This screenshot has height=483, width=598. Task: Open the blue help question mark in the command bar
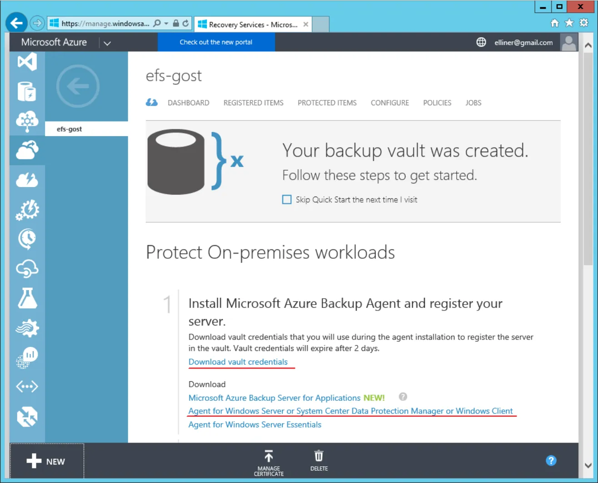pos(551,461)
